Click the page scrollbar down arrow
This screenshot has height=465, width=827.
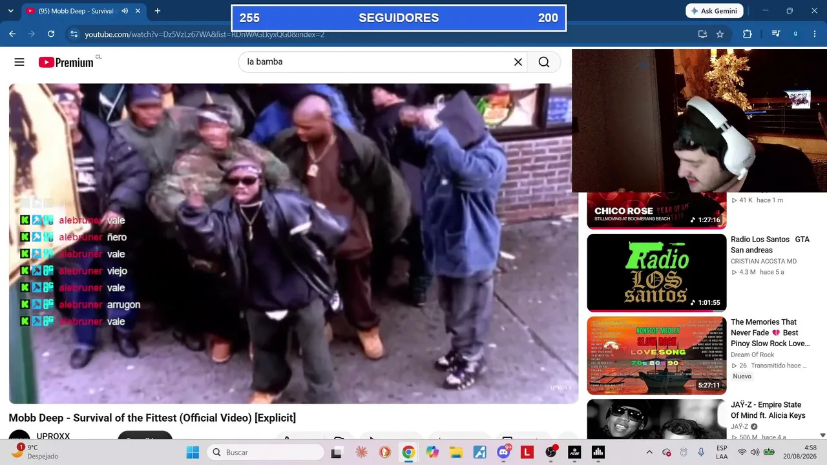(x=822, y=435)
